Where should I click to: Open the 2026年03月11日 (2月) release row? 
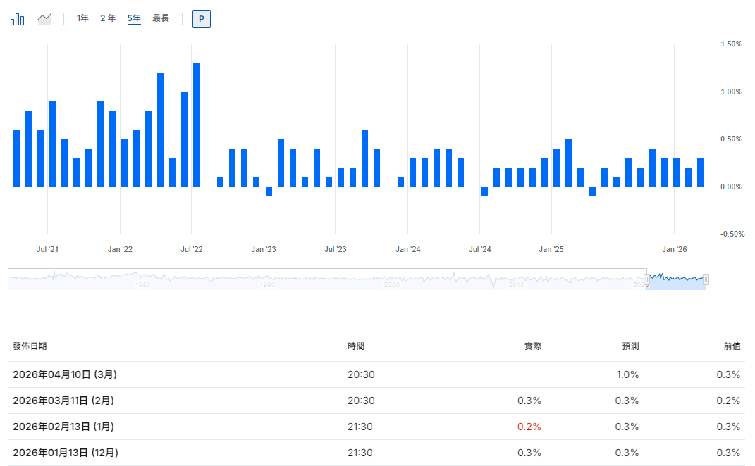(x=63, y=401)
